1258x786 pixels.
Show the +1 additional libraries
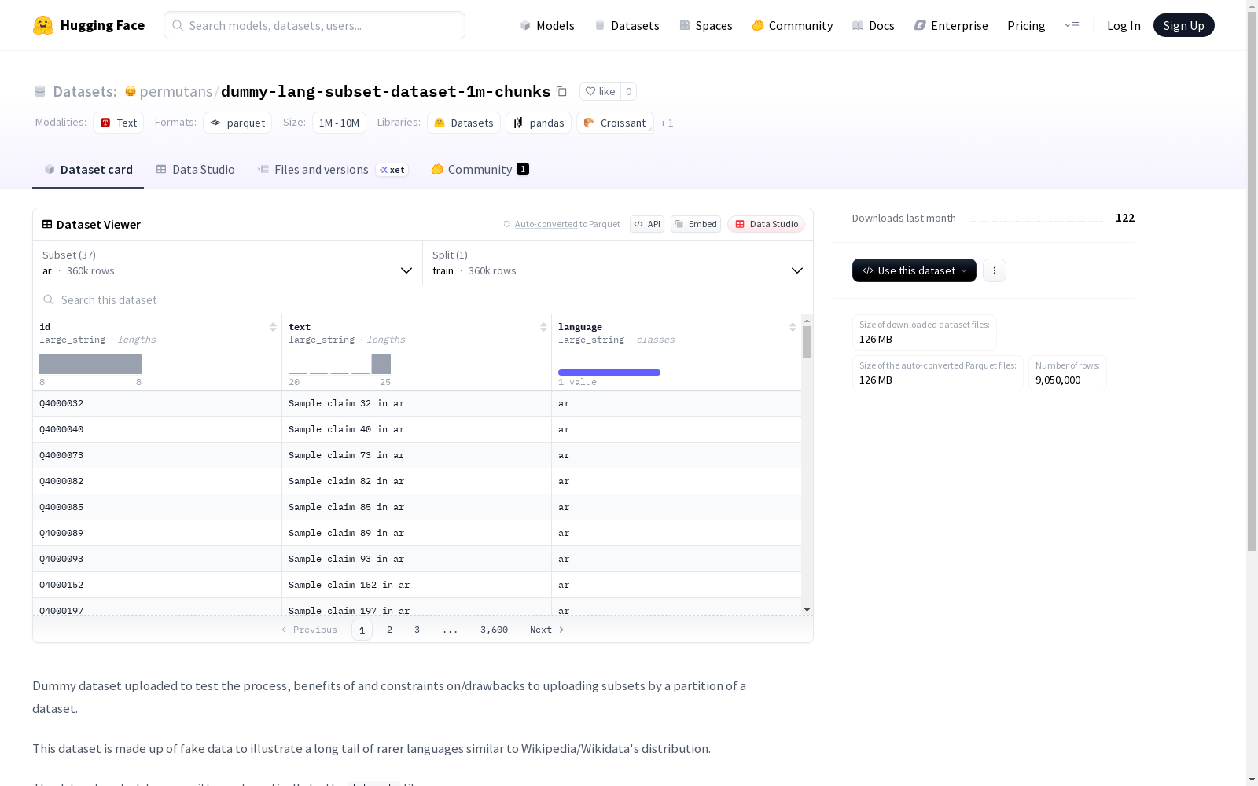point(667,123)
